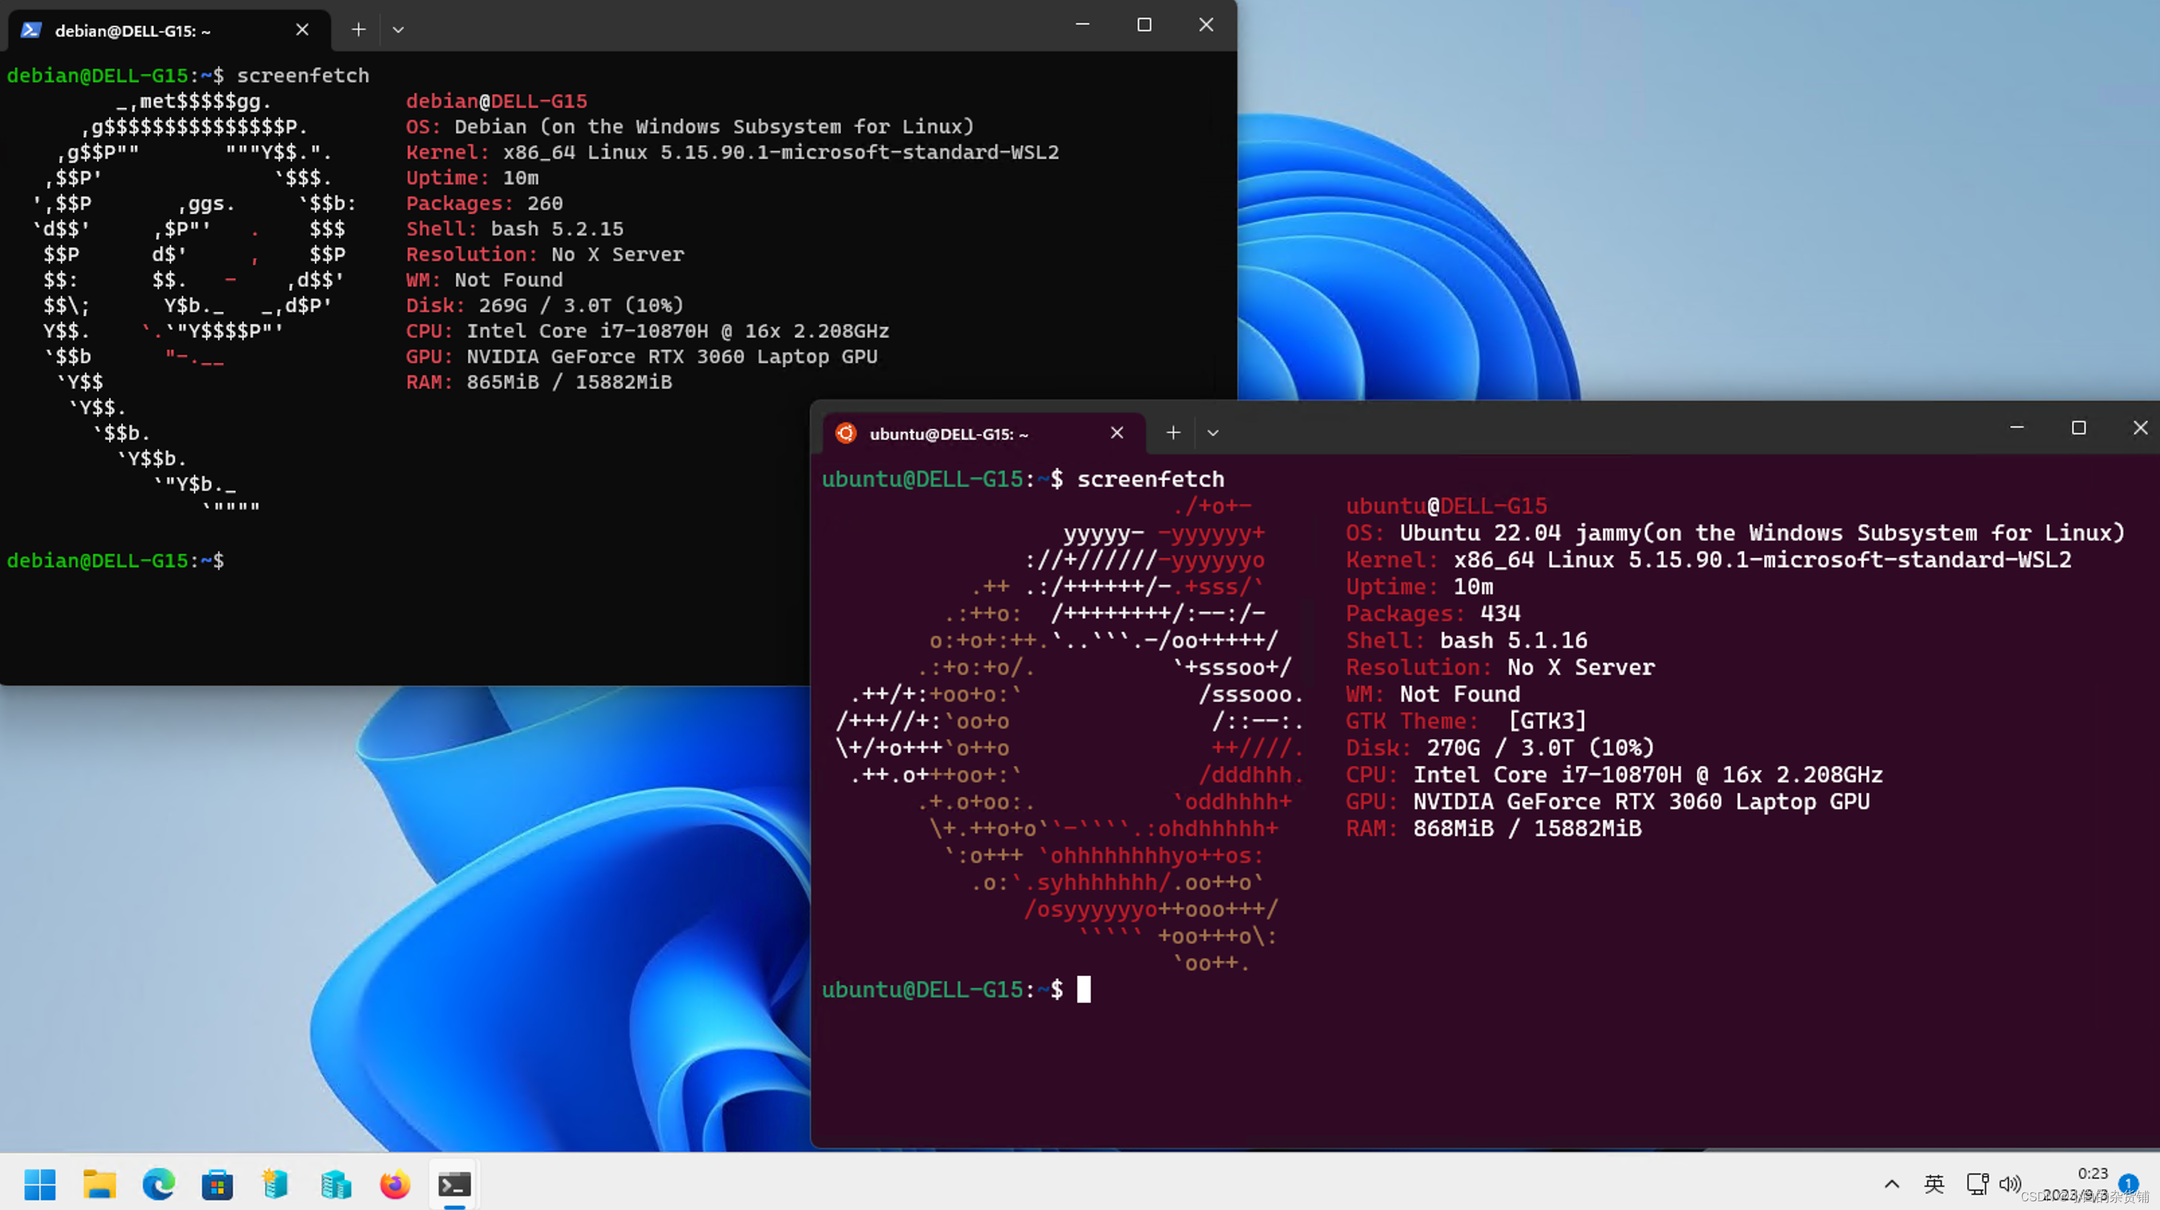This screenshot has width=2160, height=1210.
Task: Switch input language via the 英 indicator
Action: click(x=1933, y=1184)
